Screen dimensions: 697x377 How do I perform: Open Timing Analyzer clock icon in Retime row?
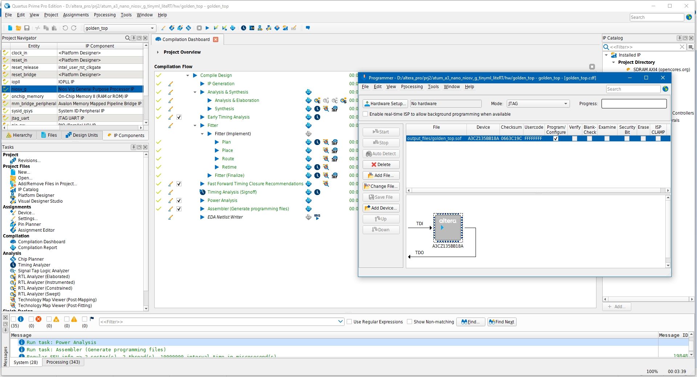317,167
